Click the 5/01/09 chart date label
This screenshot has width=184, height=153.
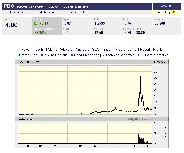(160, 62)
